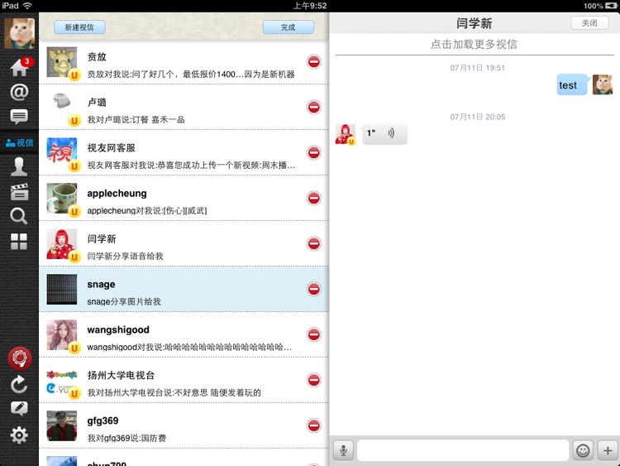Open the 闫学新 conversation name in list
The width and height of the screenshot is (620, 466).
[102, 238]
